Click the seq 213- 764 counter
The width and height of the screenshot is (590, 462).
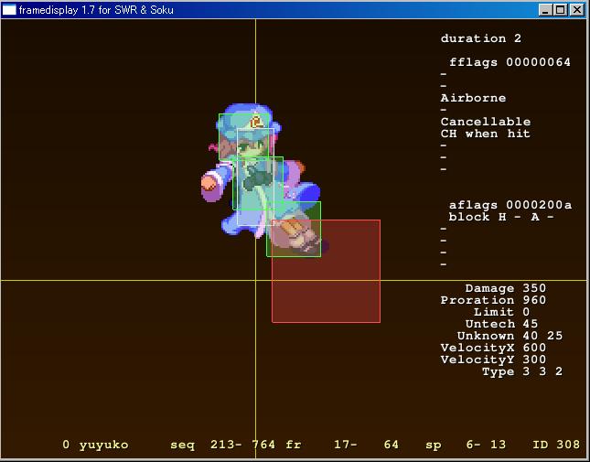click(222, 445)
